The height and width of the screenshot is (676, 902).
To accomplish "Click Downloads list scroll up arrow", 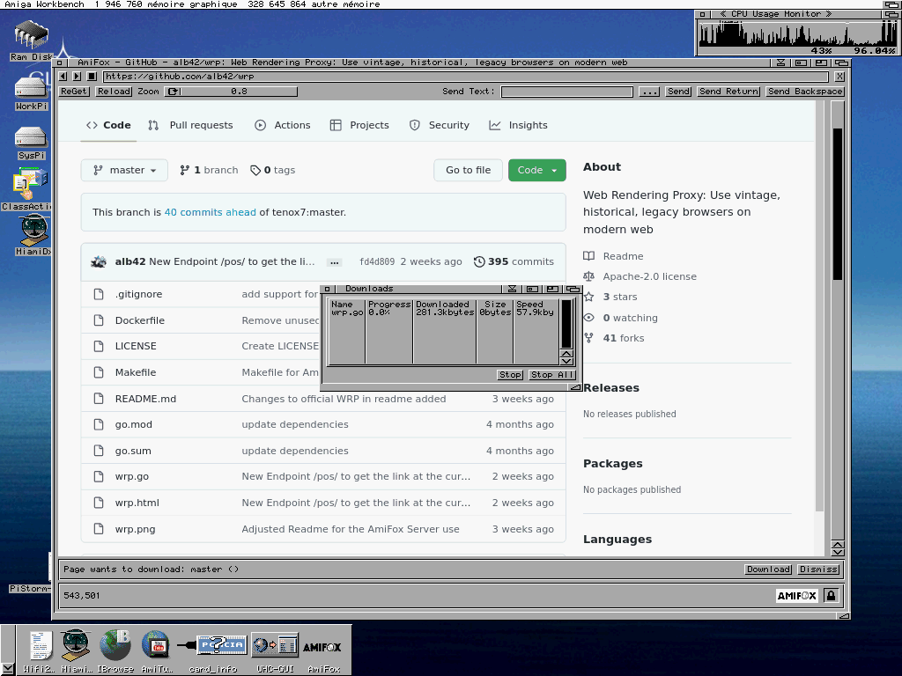I will tap(566, 354).
